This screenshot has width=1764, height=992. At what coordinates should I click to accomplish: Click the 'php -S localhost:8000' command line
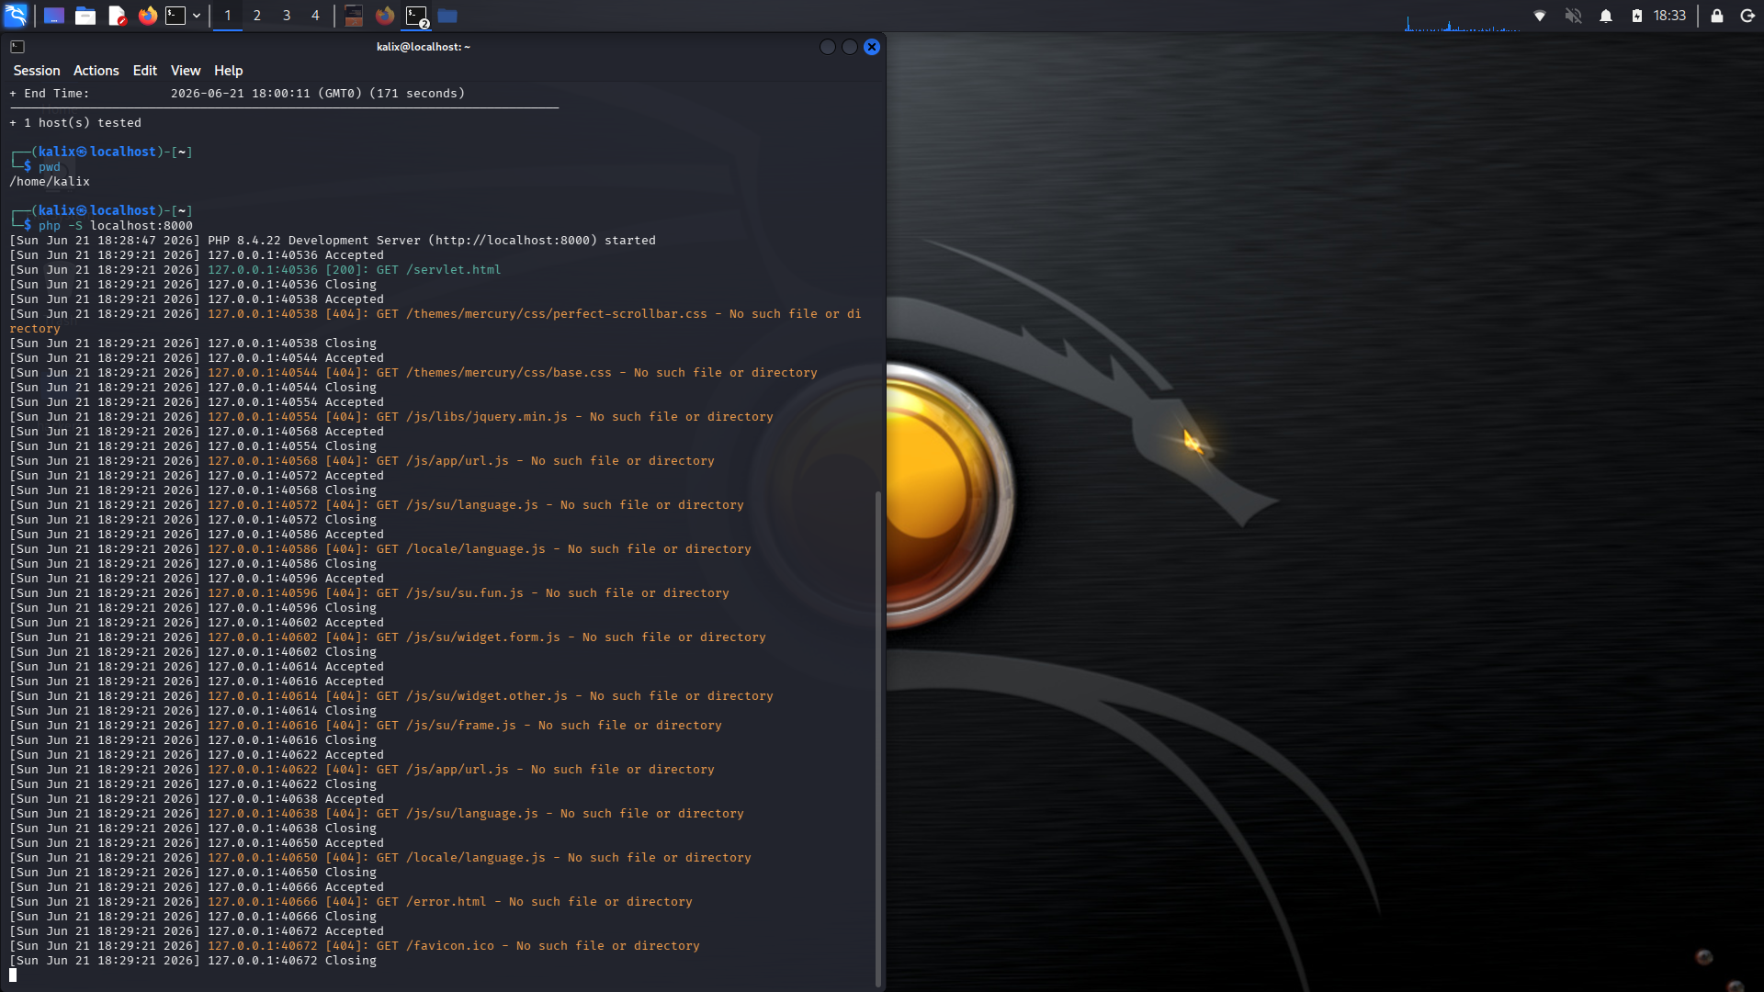tap(116, 226)
